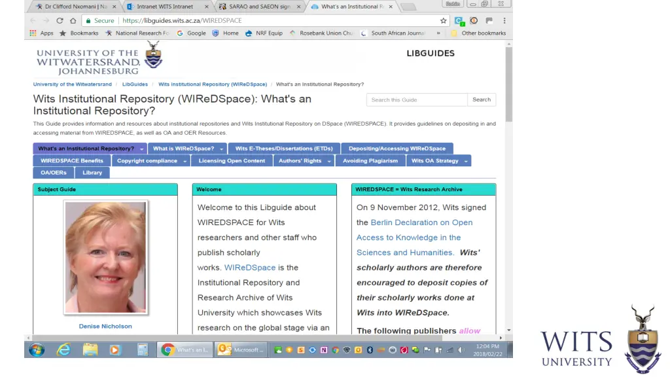Follow the WIReDSpace link in Welcome box
Screen dimensions: 670x377
[250, 268]
